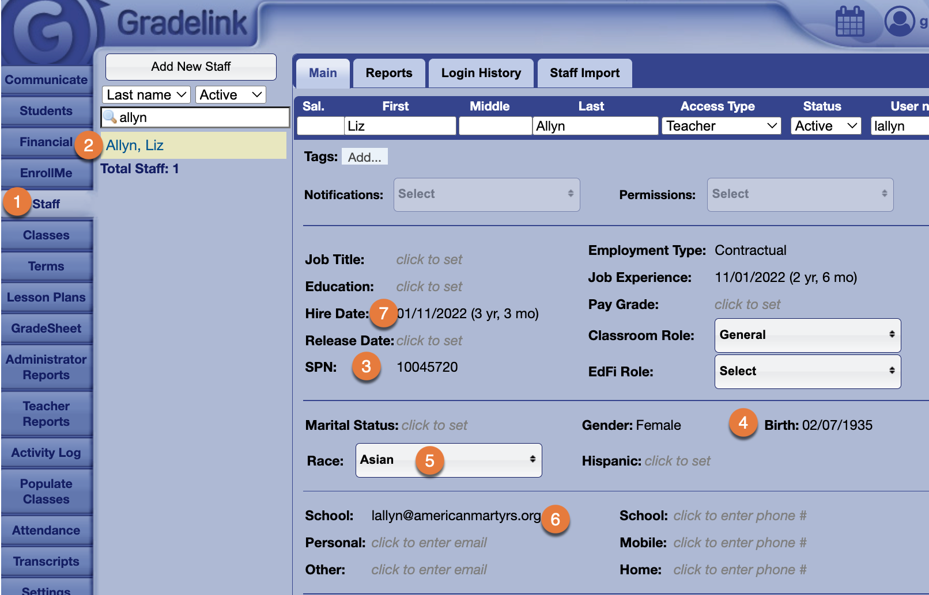Open Populate Classes in the sidebar

[46, 491]
